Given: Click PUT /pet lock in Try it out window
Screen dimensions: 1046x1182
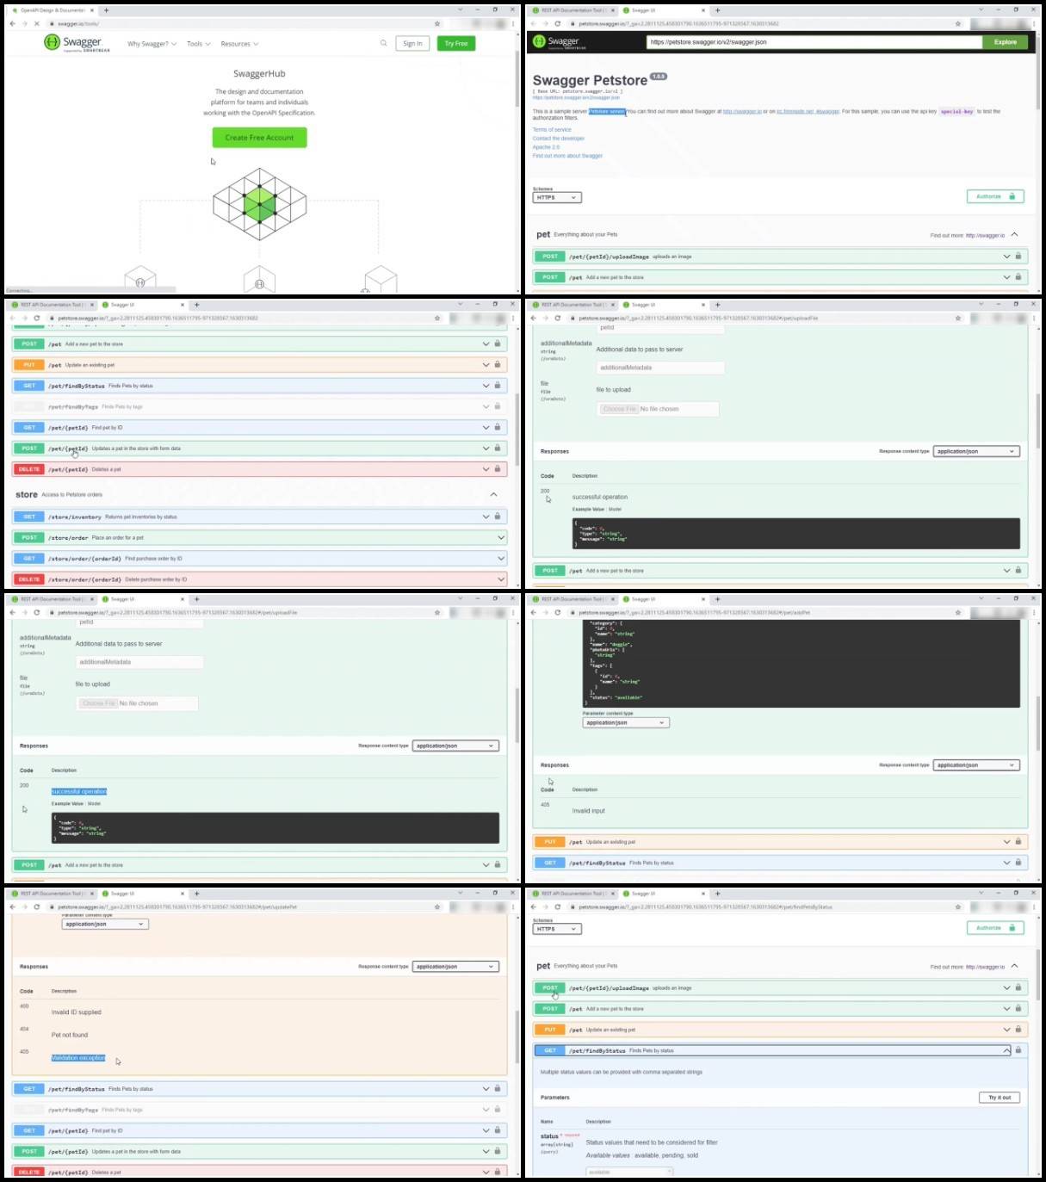Looking at the screenshot, I should pos(1018,1029).
